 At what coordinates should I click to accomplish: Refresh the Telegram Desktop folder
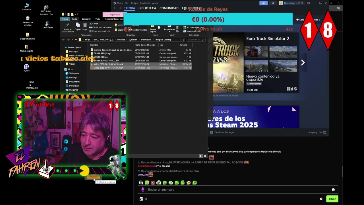[x=184, y=40]
